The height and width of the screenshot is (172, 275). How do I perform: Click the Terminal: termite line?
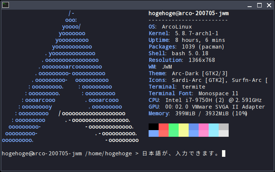point(177,87)
